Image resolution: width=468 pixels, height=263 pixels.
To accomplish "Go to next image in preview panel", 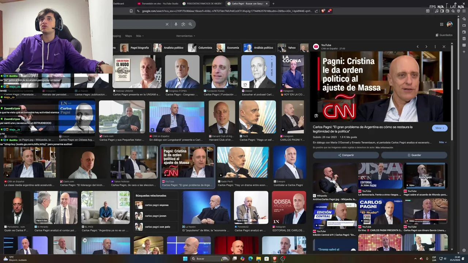I will click(426, 47).
